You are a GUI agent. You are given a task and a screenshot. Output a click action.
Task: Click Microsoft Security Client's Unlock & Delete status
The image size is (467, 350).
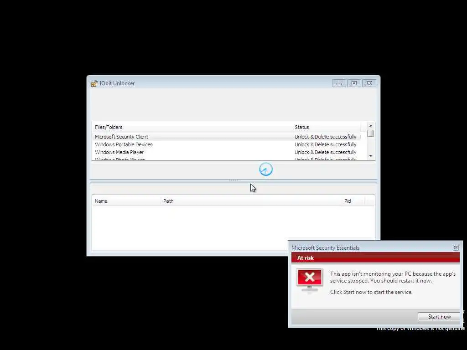point(325,137)
